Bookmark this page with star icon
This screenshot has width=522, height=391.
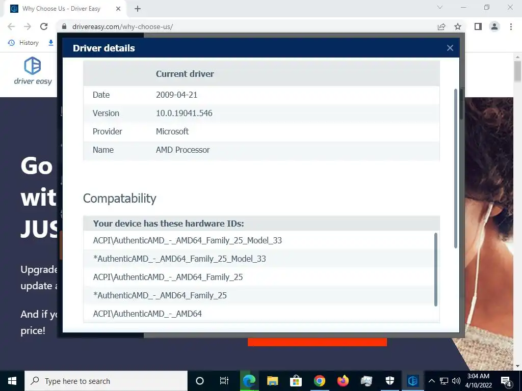click(x=458, y=26)
